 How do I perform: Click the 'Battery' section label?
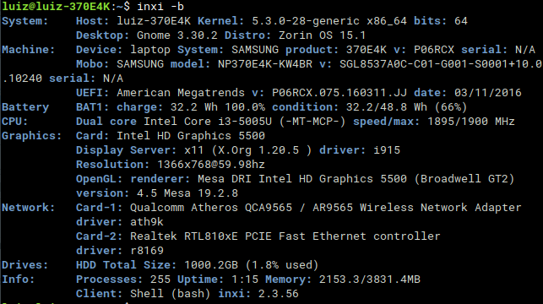(x=25, y=107)
